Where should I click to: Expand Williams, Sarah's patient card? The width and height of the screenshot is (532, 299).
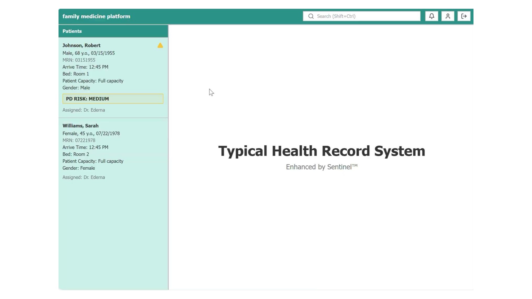tap(80, 125)
